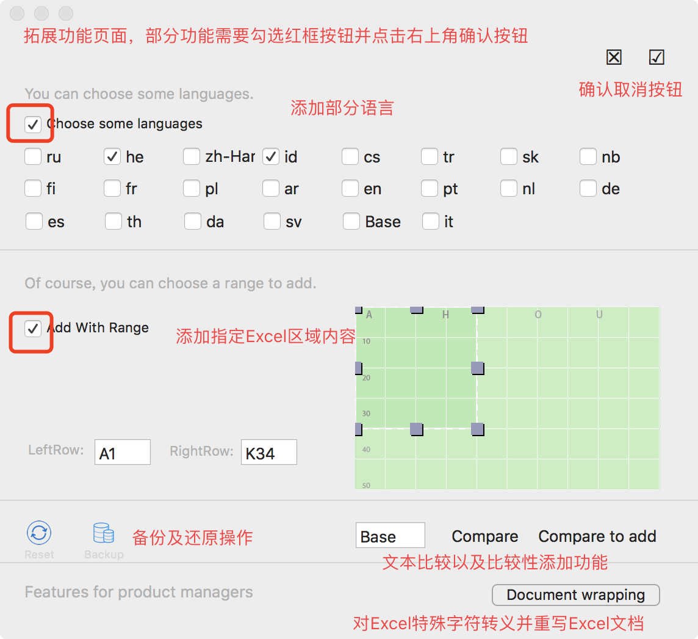The height and width of the screenshot is (639, 698).
Task: Click the bottom-left range selection handle
Action: (359, 429)
